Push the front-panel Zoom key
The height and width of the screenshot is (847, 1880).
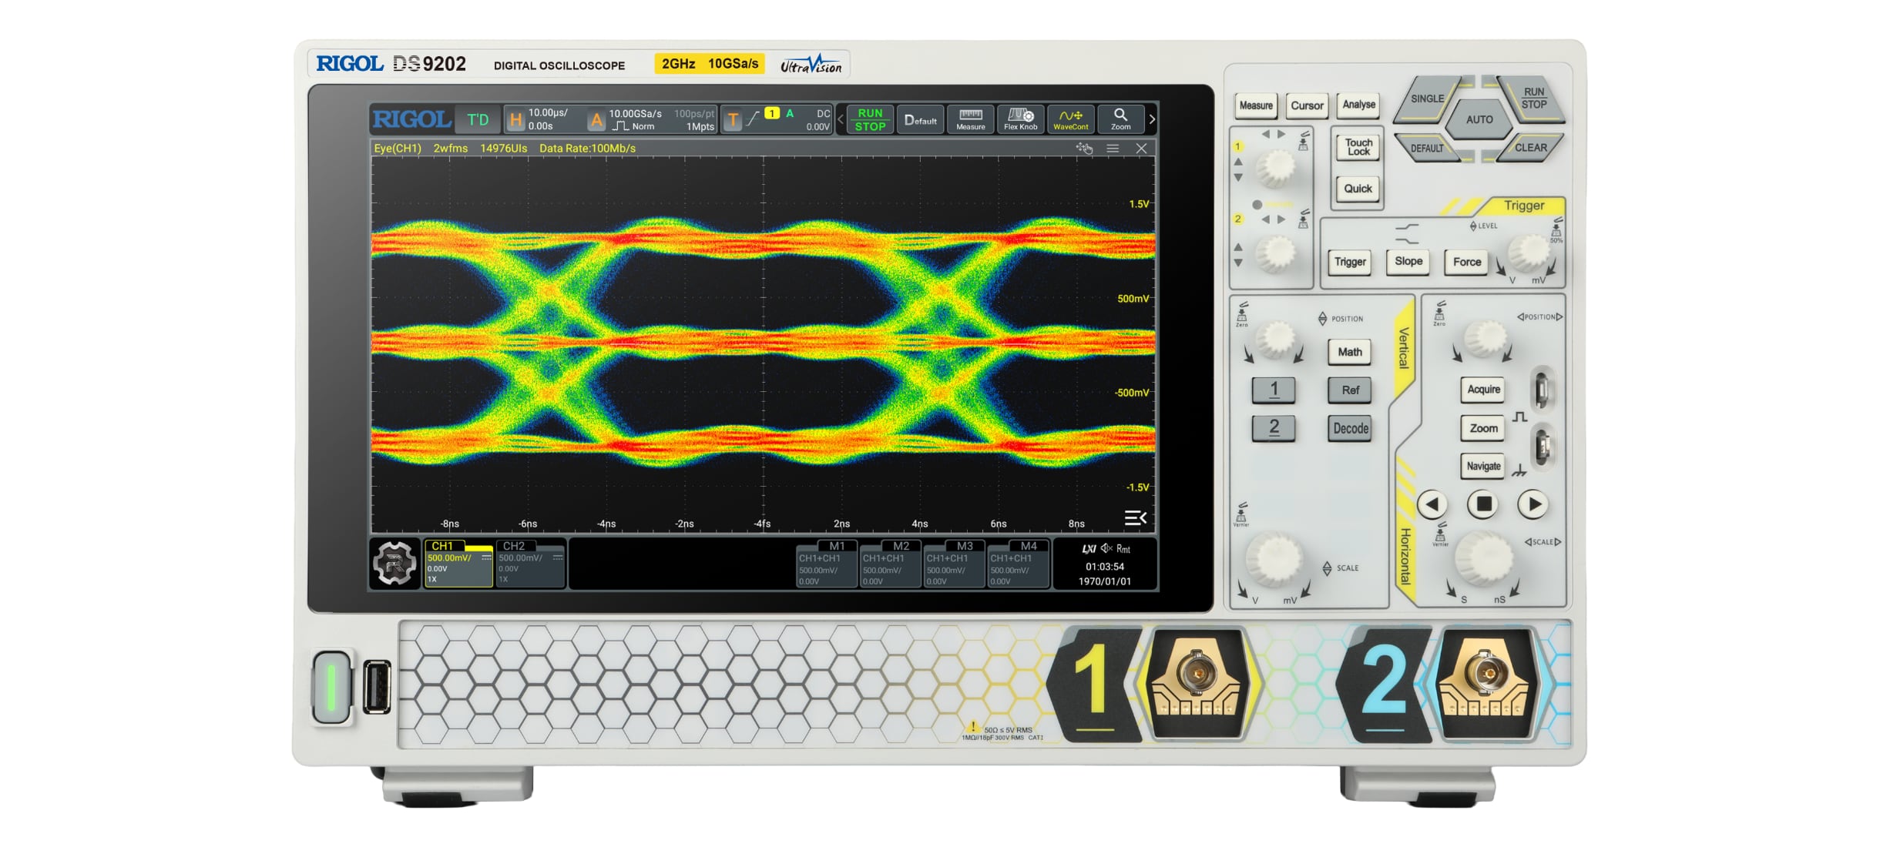(x=1483, y=428)
